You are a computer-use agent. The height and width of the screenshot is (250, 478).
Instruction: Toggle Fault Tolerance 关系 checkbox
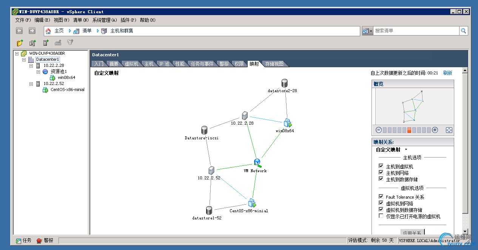tap(381, 197)
